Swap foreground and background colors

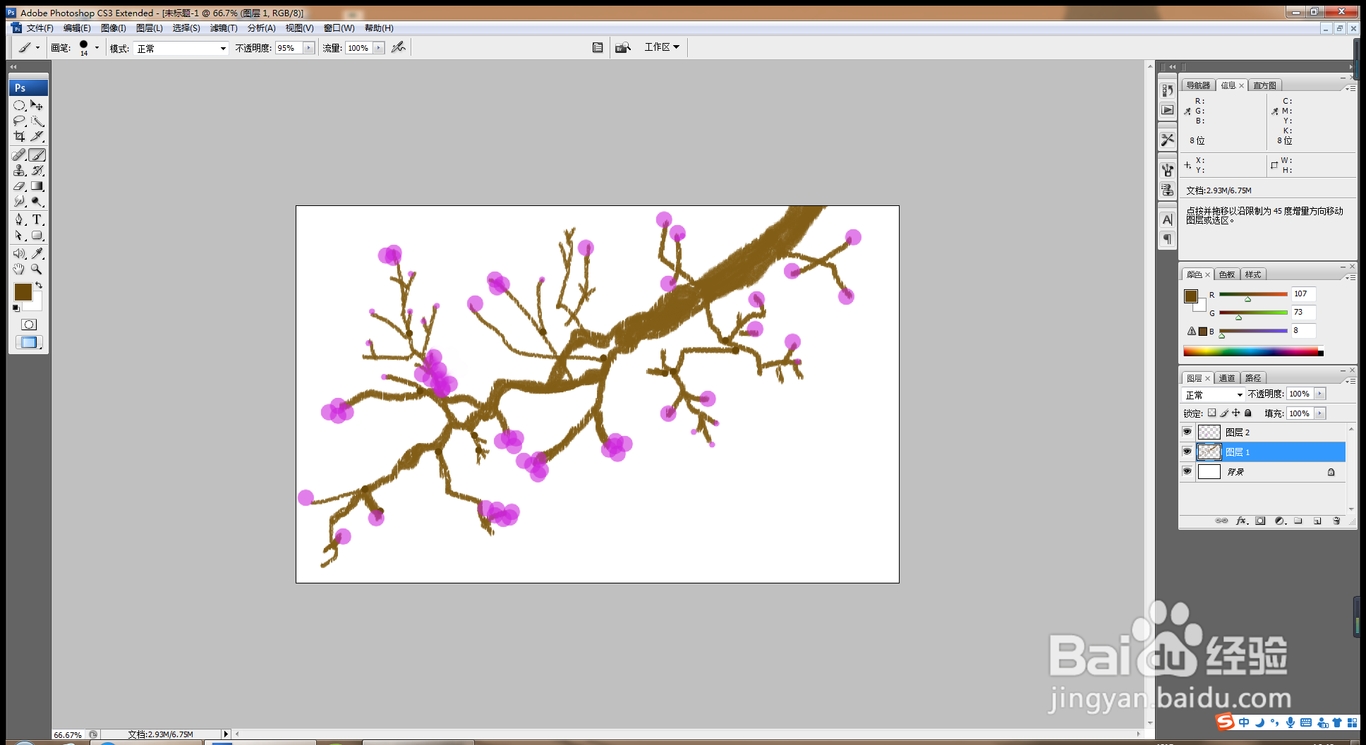pyautogui.click(x=39, y=285)
